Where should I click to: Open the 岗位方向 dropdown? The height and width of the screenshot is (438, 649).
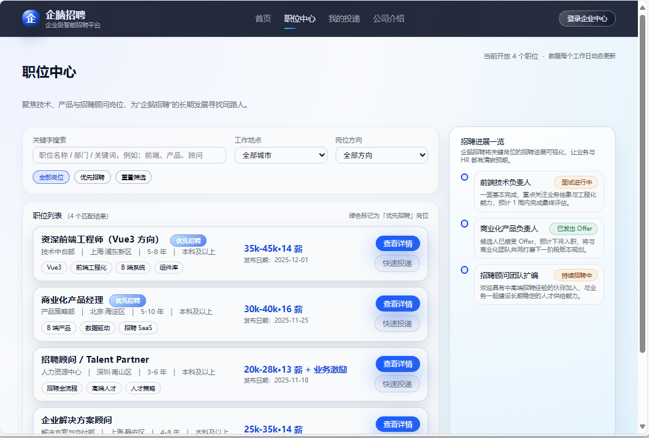381,155
